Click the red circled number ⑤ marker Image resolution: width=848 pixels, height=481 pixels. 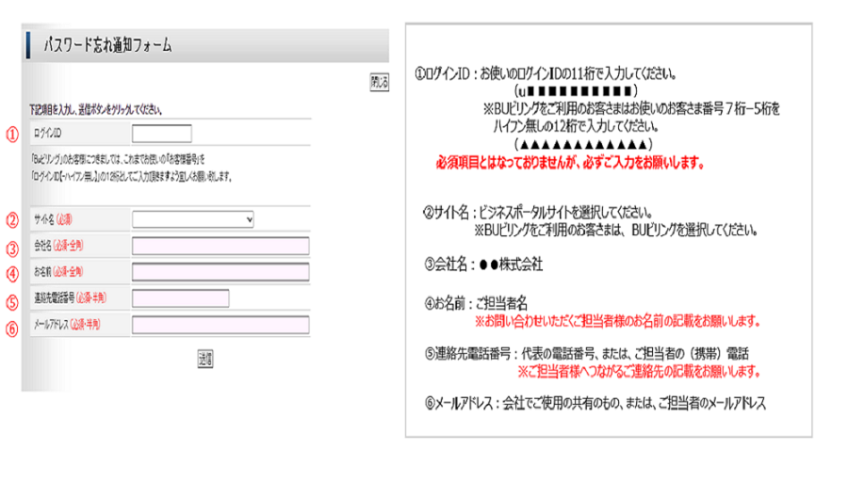tap(12, 302)
